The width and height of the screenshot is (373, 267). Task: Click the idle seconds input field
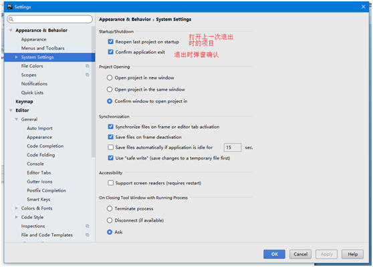point(233,148)
